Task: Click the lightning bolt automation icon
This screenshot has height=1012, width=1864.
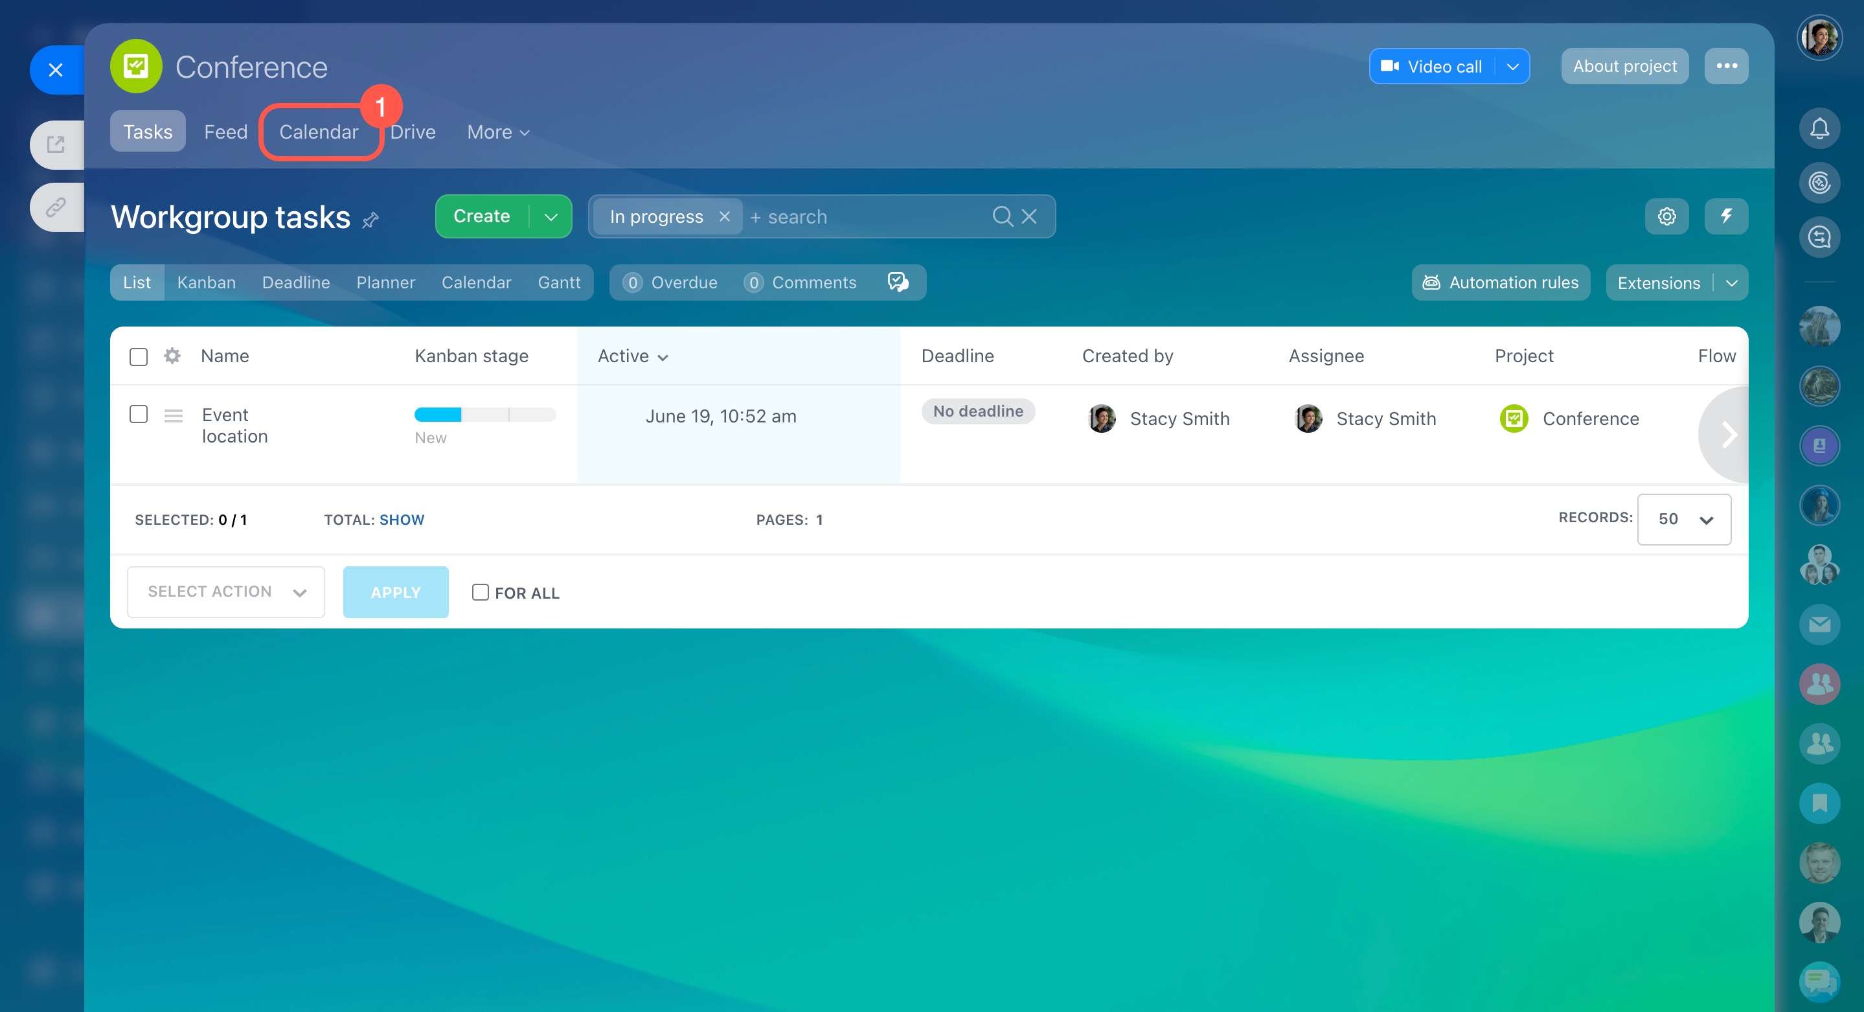Action: pyautogui.click(x=1726, y=216)
